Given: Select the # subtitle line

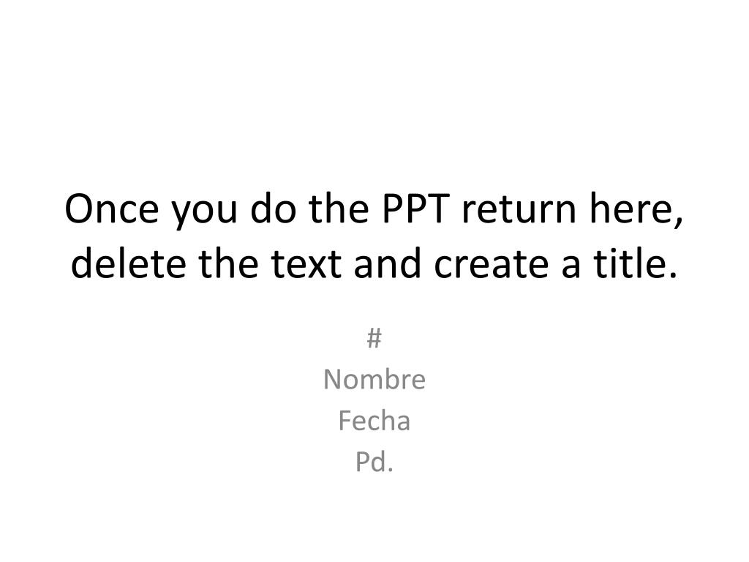Looking at the screenshot, I should (x=374, y=338).
